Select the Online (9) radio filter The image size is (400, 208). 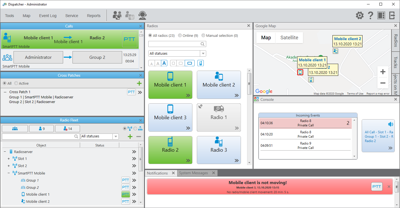point(188,35)
